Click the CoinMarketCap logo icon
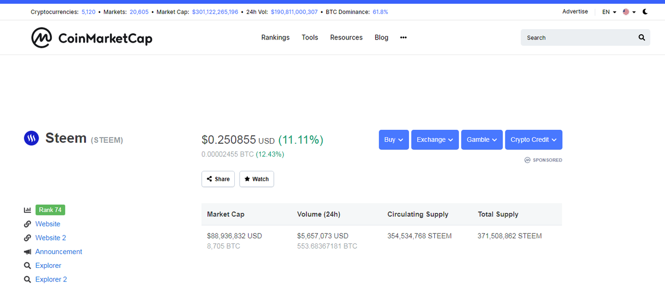The height and width of the screenshot is (285, 665). (42, 38)
